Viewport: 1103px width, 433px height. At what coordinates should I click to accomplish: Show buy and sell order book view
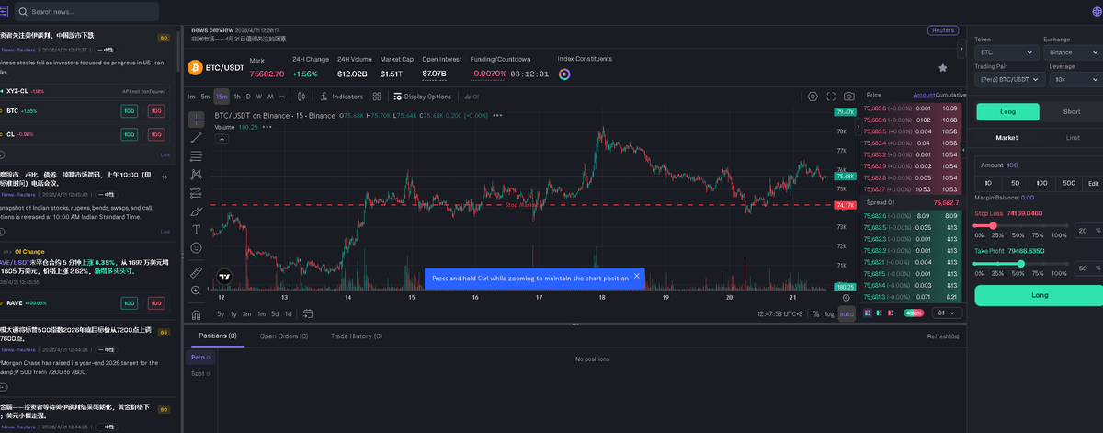point(869,313)
